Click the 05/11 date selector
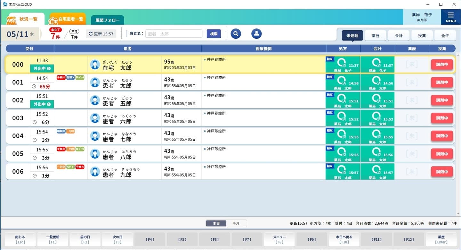The image size is (461, 250). (x=20, y=34)
